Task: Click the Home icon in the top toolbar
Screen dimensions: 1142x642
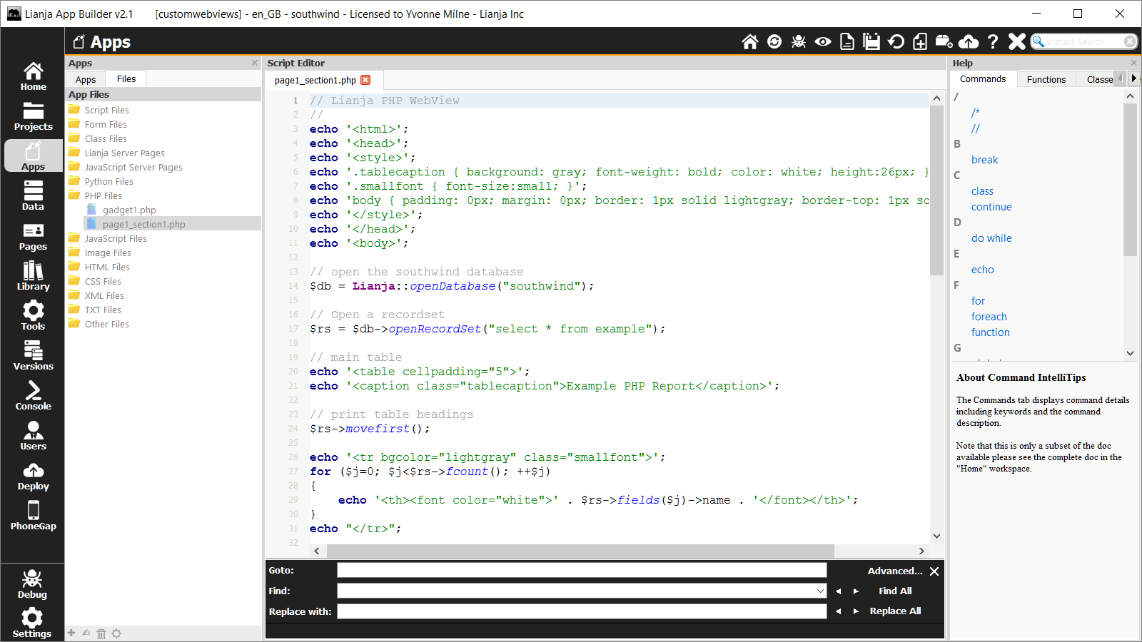Action: point(749,42)
